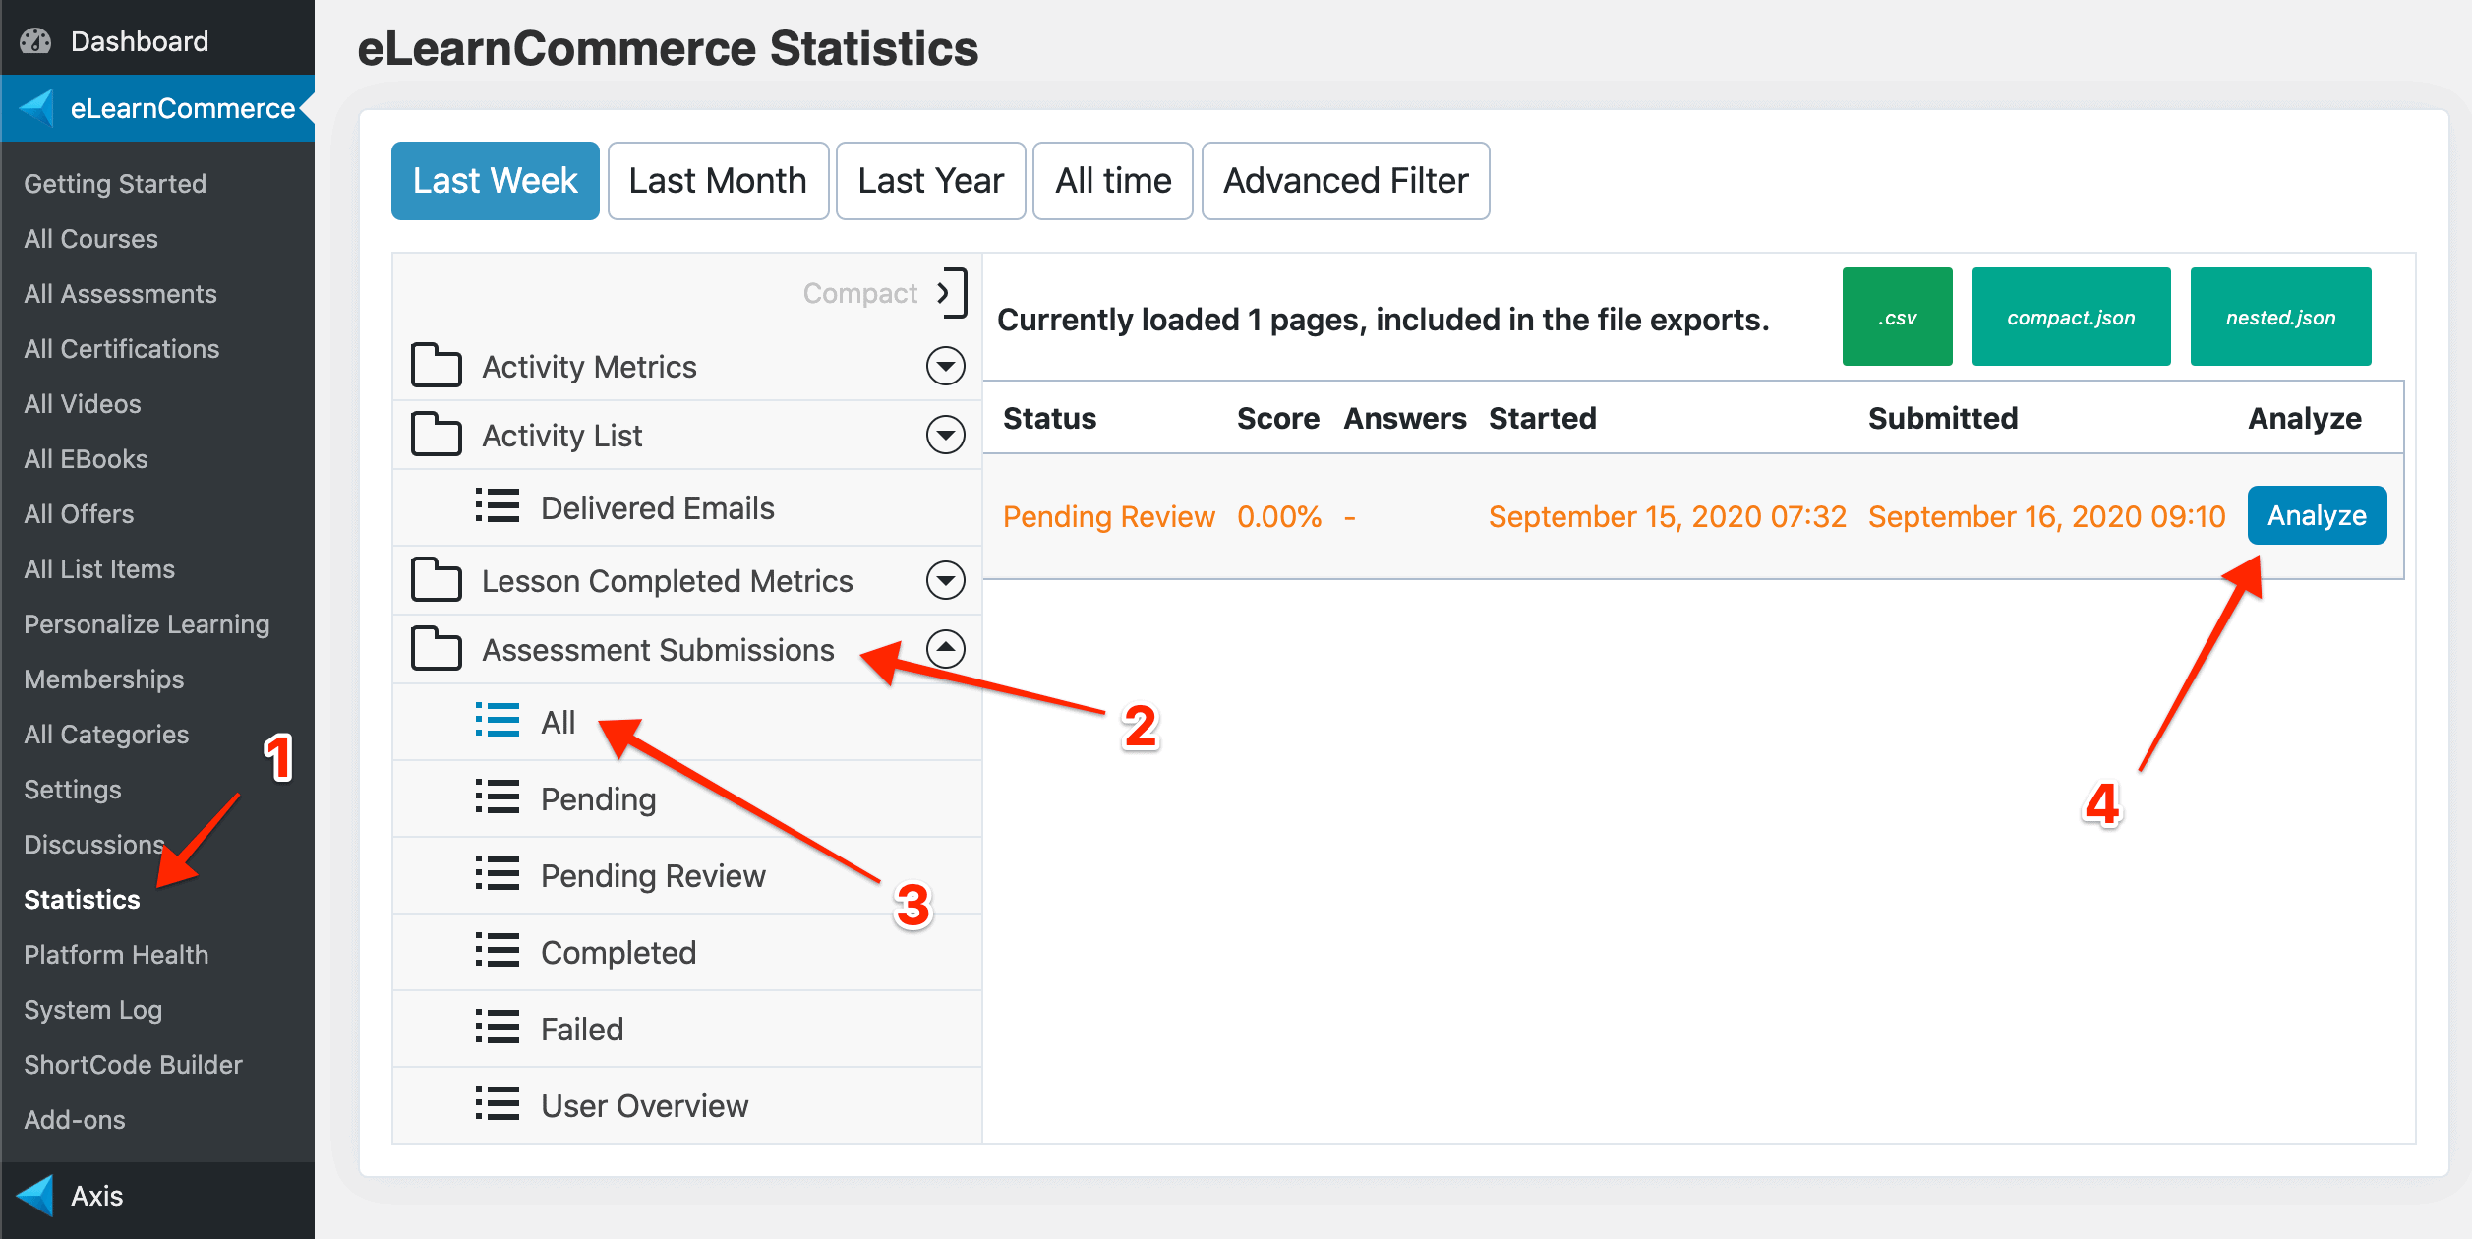Click the Pending Review status cell
This screenshot has width=2472, height=1239.
1108,516
